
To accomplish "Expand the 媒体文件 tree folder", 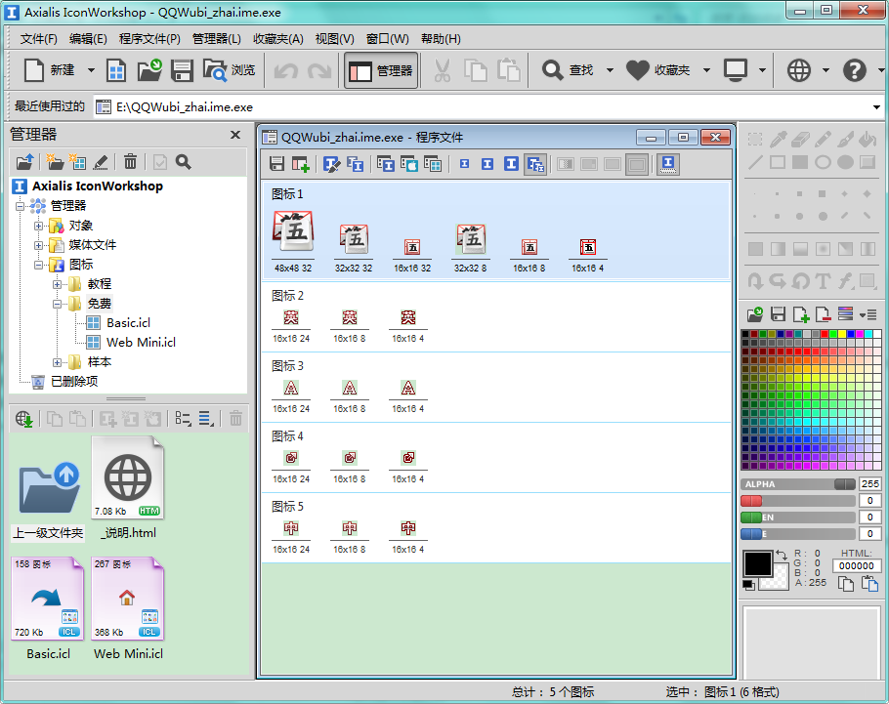I will coord(38,245).
